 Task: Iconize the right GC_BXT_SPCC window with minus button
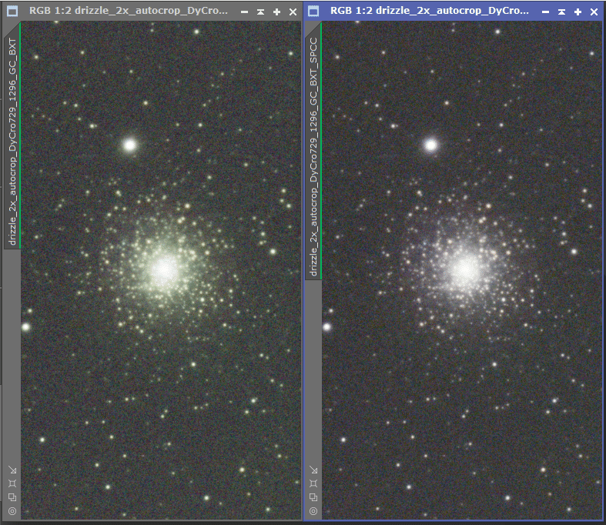(545, 12)
